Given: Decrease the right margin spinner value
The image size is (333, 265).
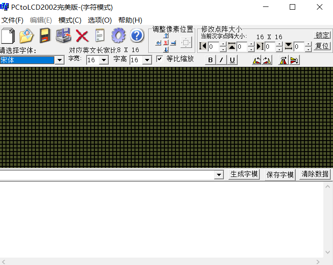Looking at the screenshot, I should pyautogui.click(x=279, y=49).
